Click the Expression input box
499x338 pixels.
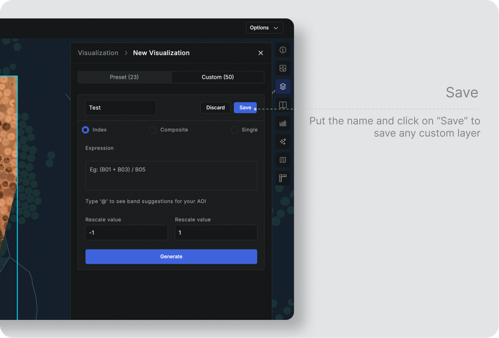coord(171,175)
